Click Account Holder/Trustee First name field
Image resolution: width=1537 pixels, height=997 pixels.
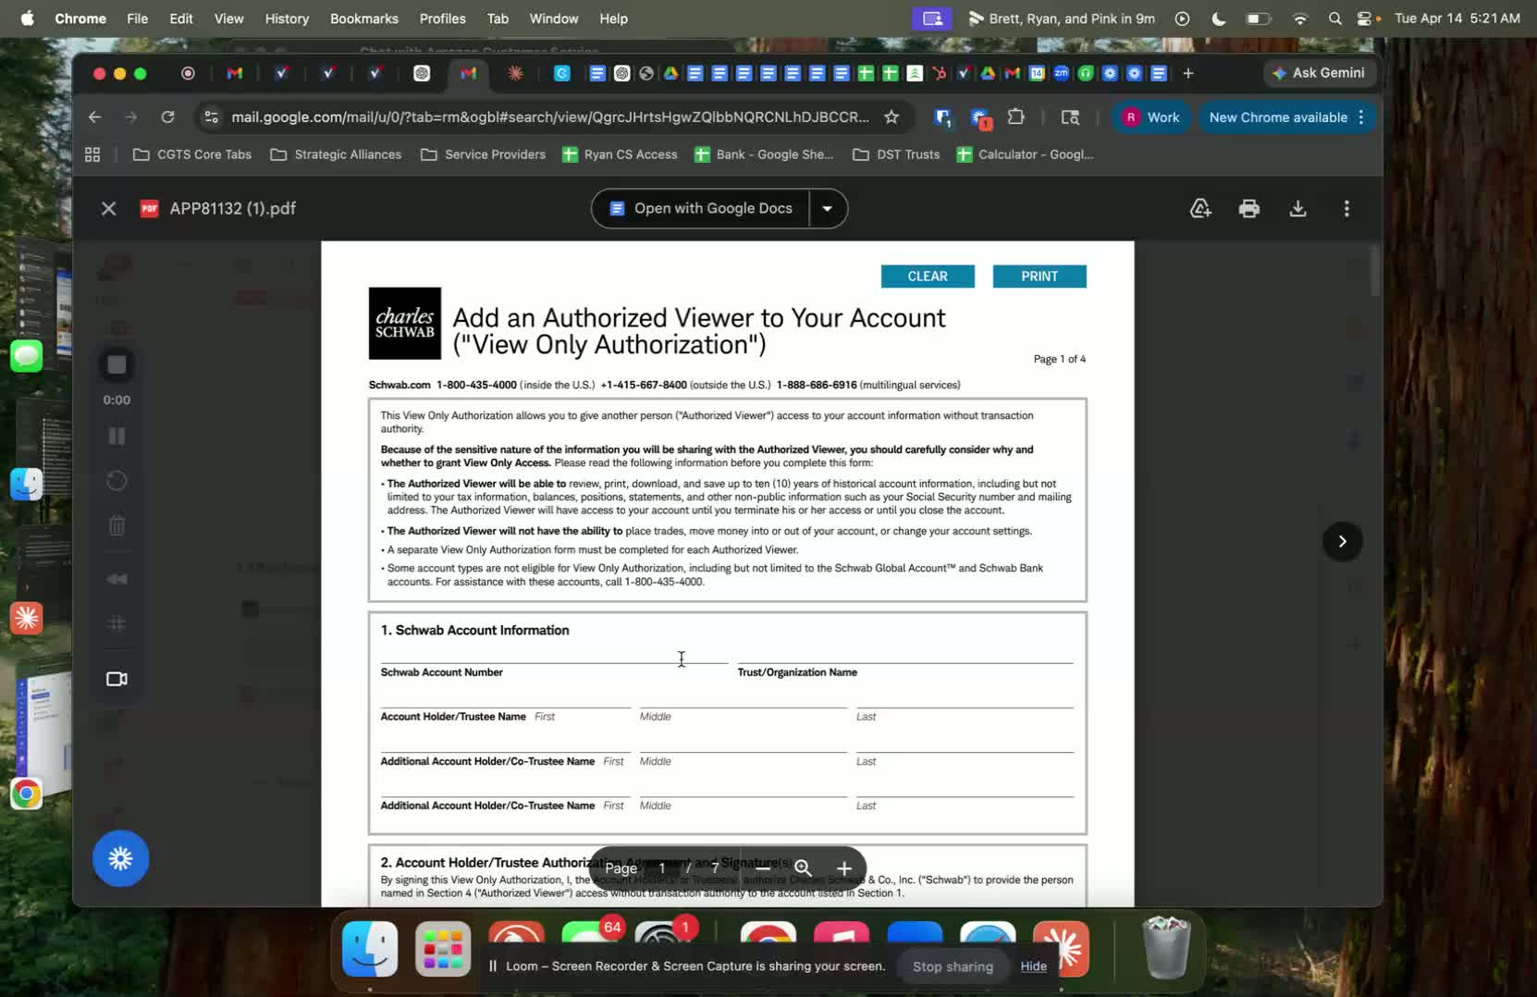tap(505, 697)
